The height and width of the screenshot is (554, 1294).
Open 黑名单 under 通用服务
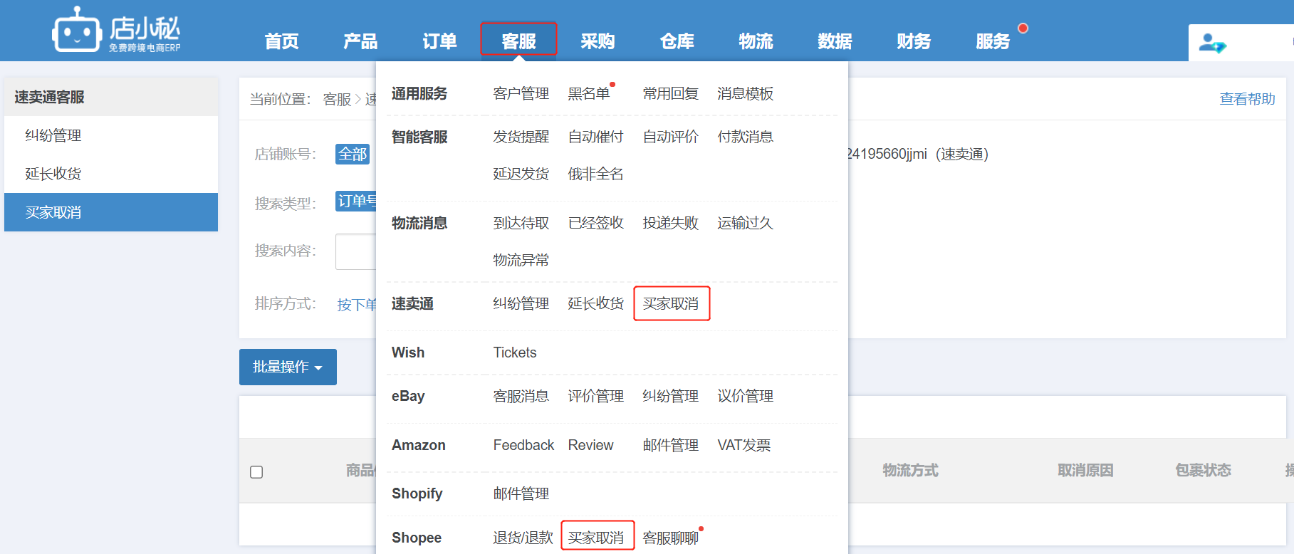(x=589, y=93)
